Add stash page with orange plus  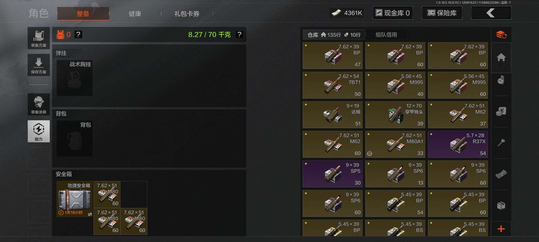[501, 229]
